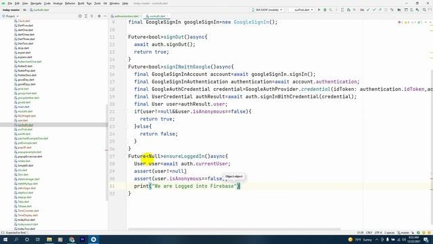
Task: Click the Search Everywhere magnifier icon
Action: 424,9
